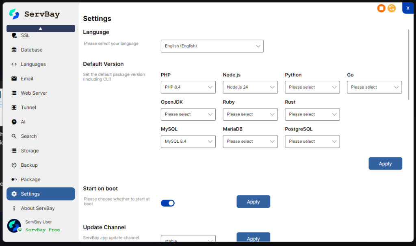The height and width of the screenshot is (246, 416).
Task: Click the Tunnel icon in sidebar
Action: (14, 107)
